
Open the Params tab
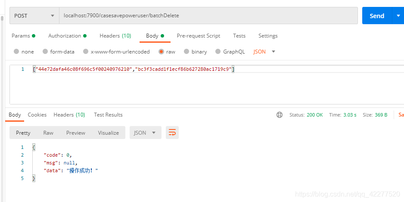coord(23,36)
